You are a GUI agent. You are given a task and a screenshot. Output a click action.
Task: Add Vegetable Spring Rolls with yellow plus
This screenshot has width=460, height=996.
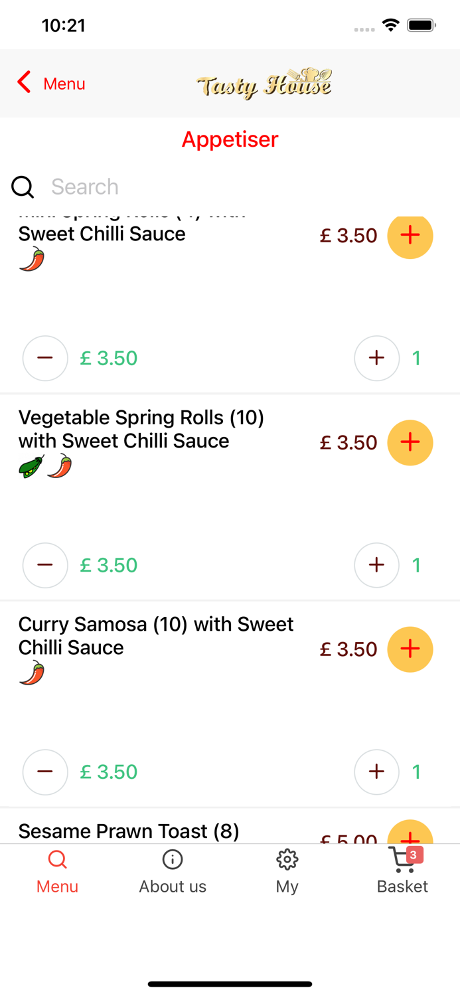[x=410, y=442]
